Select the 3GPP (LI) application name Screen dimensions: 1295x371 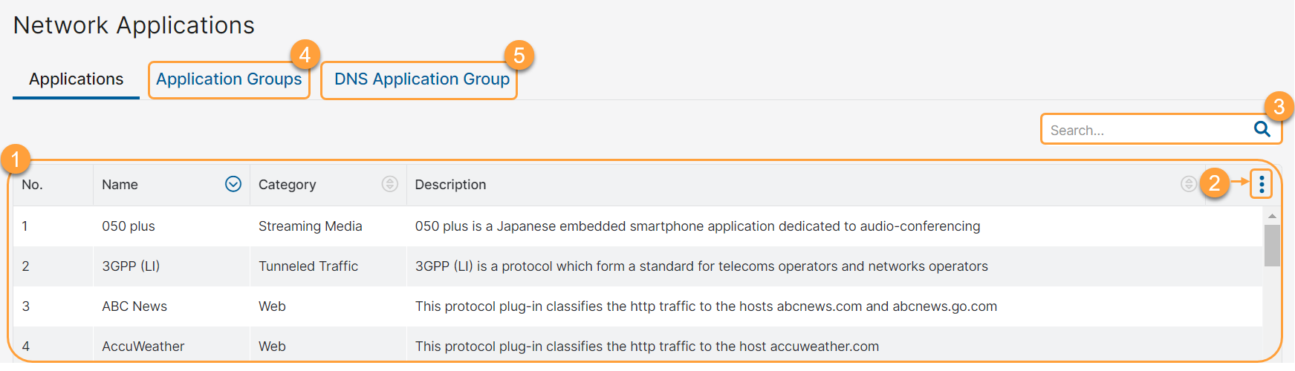131,266
